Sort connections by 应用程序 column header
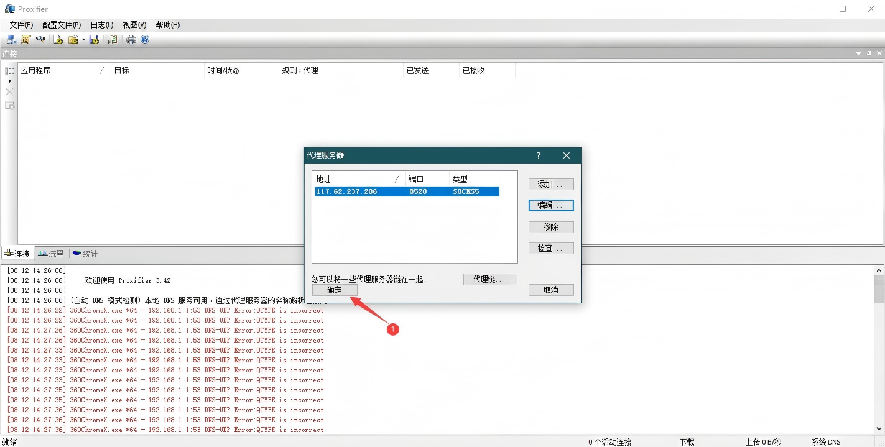Image resolution: width=885 pixels, height=447 pixels. pyautogui.click(x=64, y=71)
